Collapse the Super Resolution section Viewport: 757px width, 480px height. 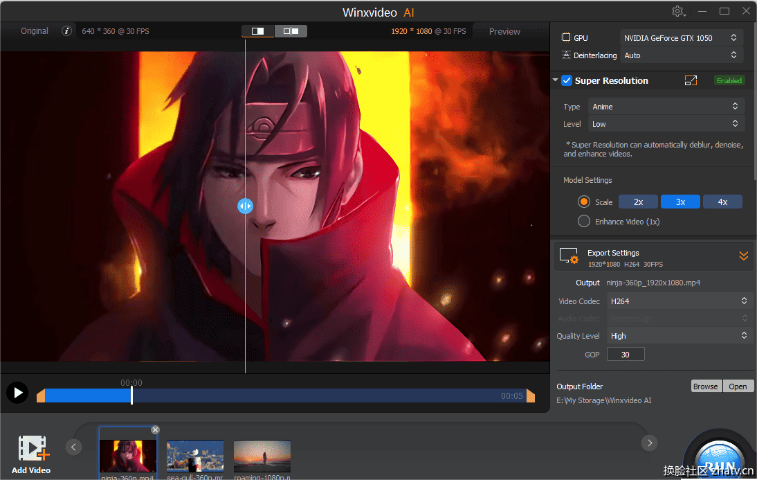point(555,80)
